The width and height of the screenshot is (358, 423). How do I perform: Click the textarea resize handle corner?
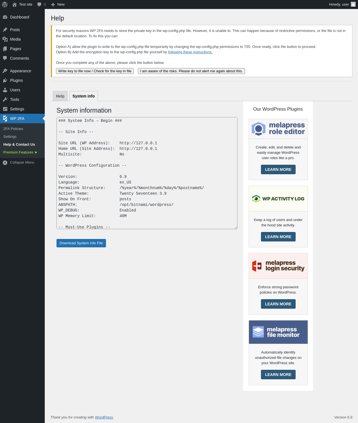236,227
